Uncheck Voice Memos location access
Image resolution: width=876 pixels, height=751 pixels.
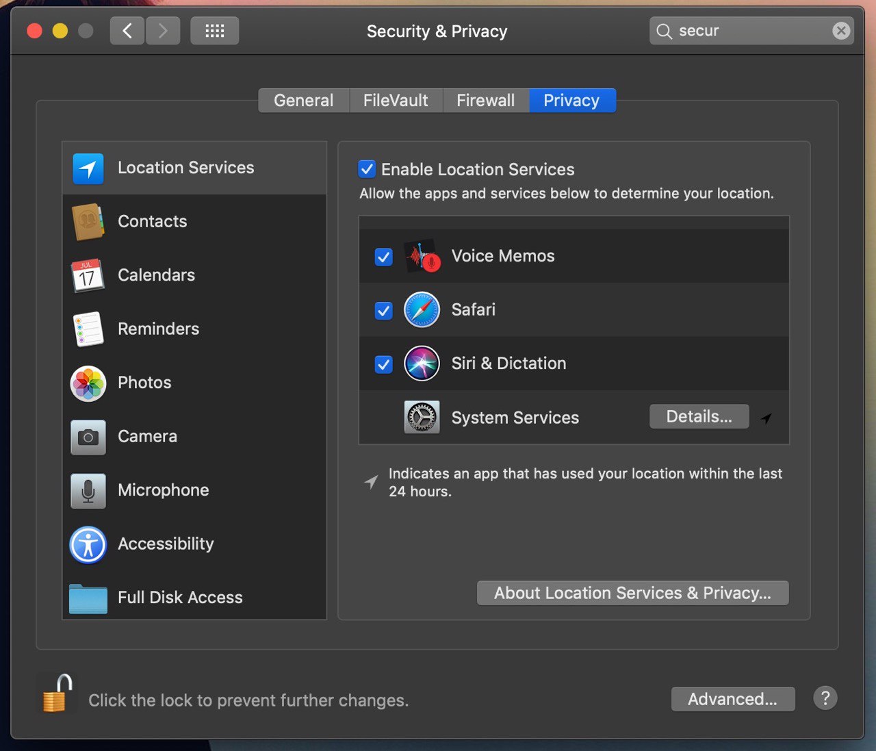pos(384,257)
